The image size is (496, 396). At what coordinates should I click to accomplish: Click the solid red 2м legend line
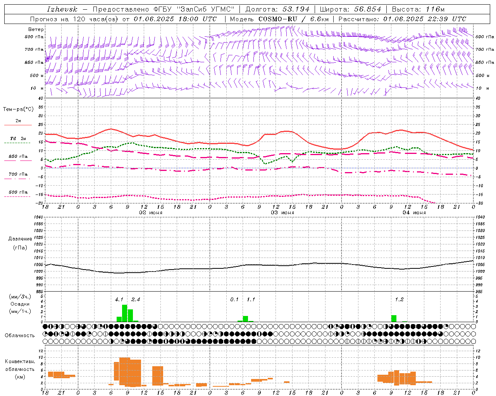click(18, 125)
